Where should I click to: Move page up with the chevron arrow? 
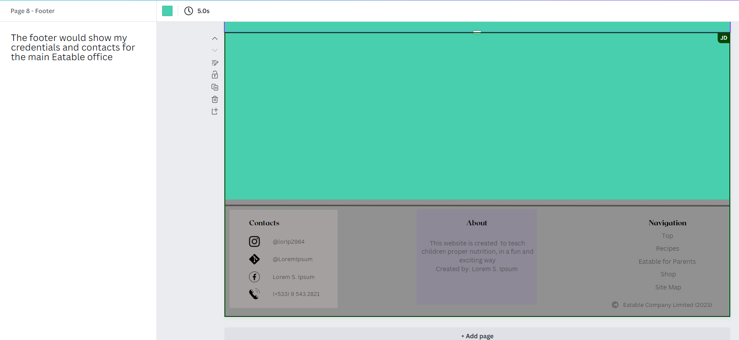(x=215, y=38)
